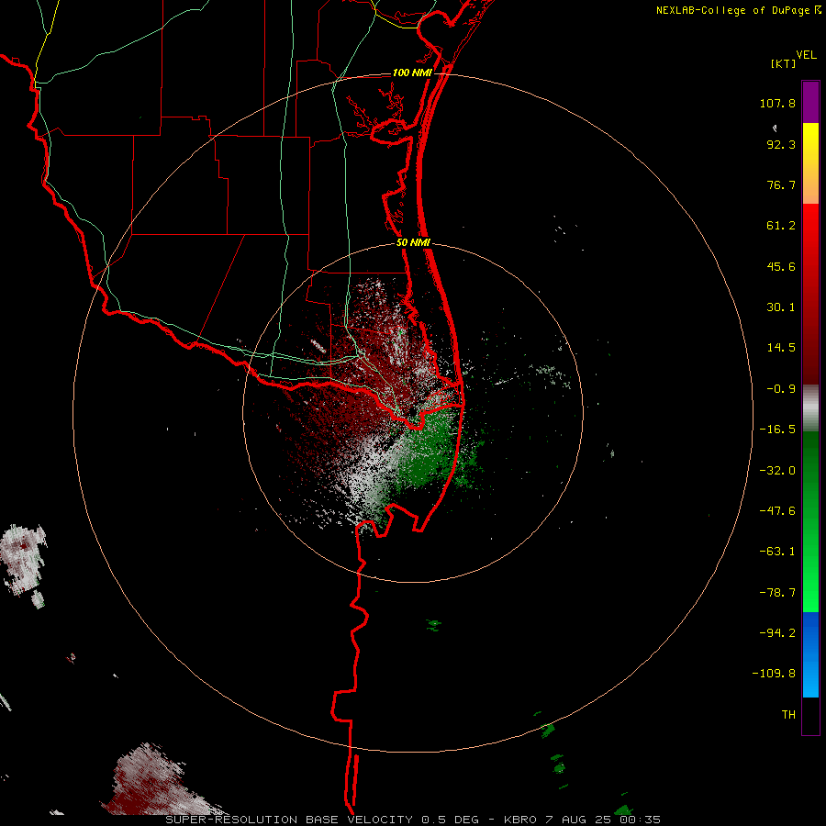The image size is (826, 826).
Task: Click the -63.1 legend value
Action: tap(777, 552)
